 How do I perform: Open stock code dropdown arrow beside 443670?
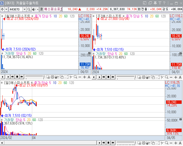click(24, 9)
